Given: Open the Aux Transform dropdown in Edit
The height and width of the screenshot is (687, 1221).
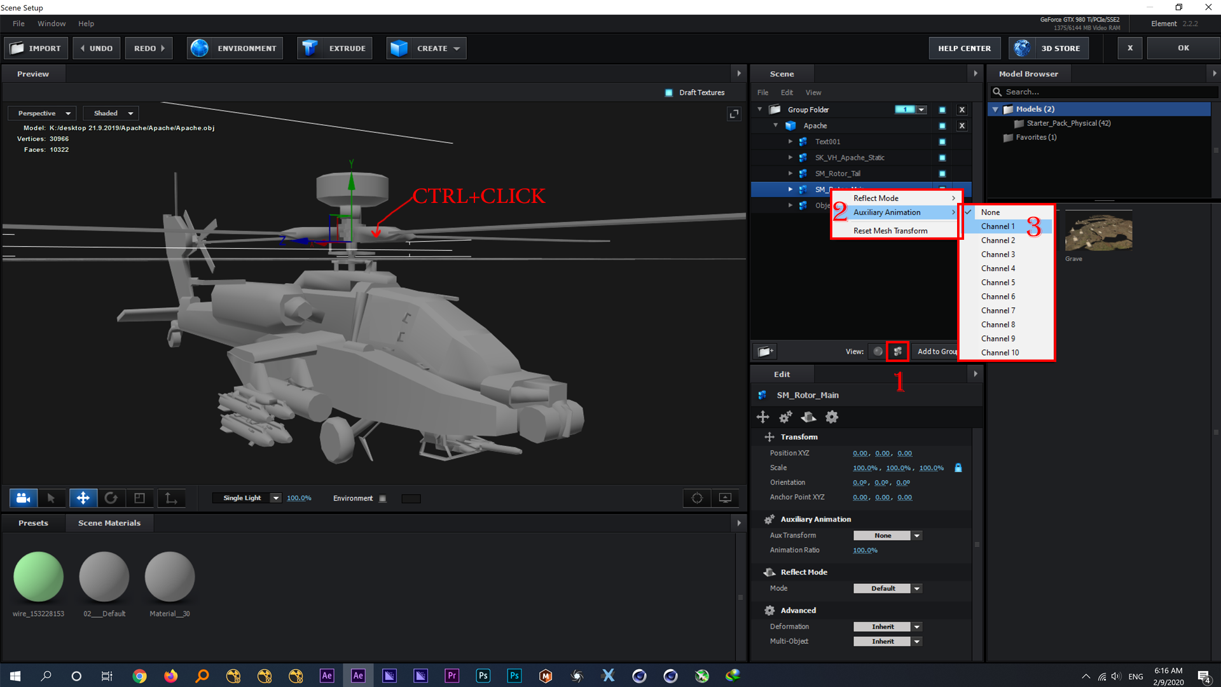Looking at the screenshot, I should click(x=916, y=534).
